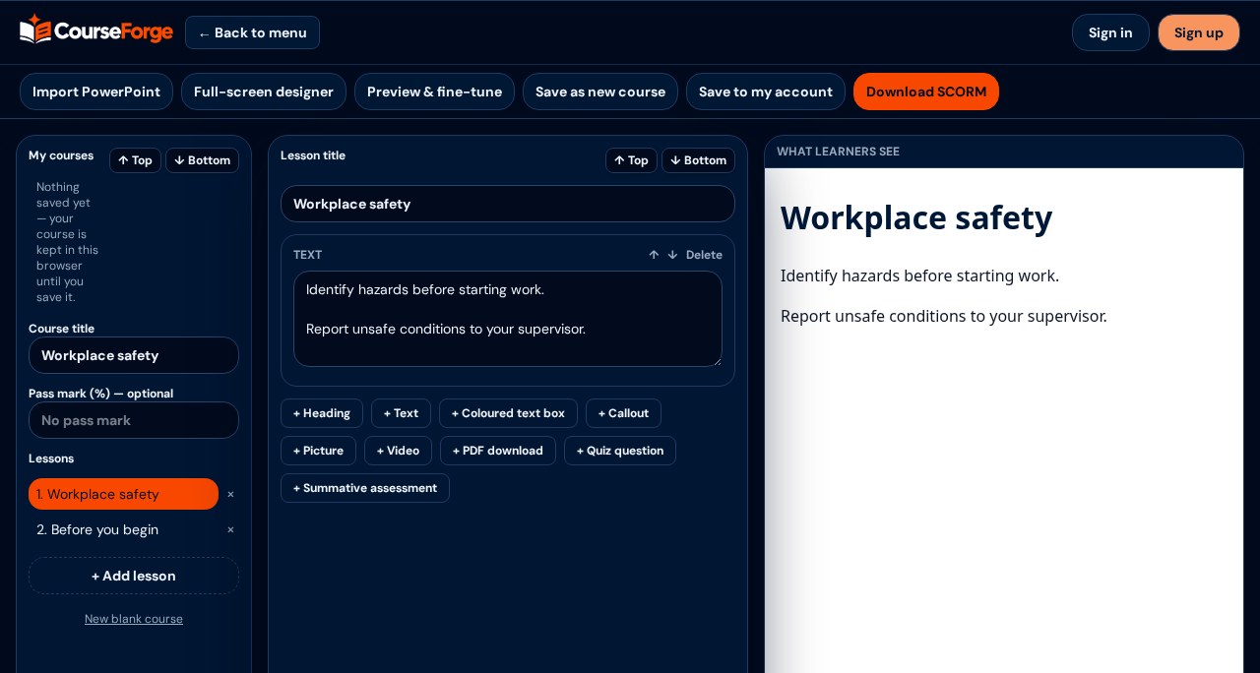Add a PDF download block

click(498, 451)
